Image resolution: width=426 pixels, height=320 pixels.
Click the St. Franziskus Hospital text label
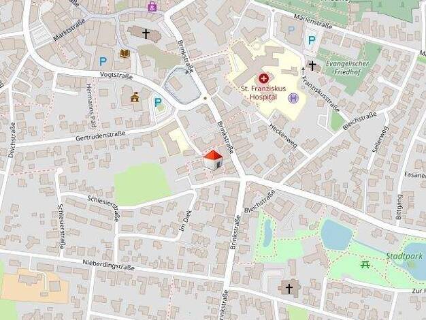pos(263,93)
